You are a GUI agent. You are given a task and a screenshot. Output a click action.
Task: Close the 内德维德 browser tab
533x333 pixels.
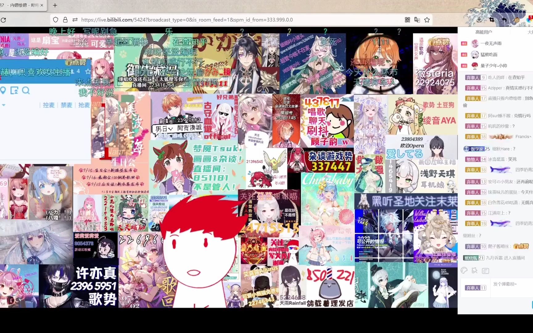point(42,5)
